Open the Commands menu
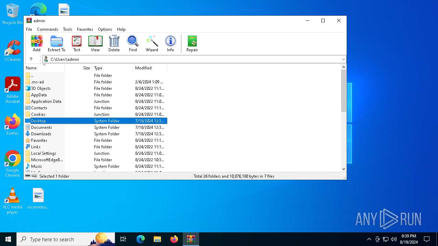438x246 pixels. [48, 29]
